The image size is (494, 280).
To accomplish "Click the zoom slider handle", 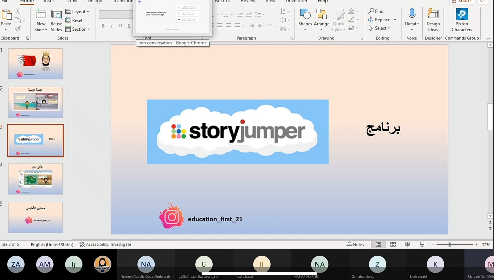I will tap(449, 244).
